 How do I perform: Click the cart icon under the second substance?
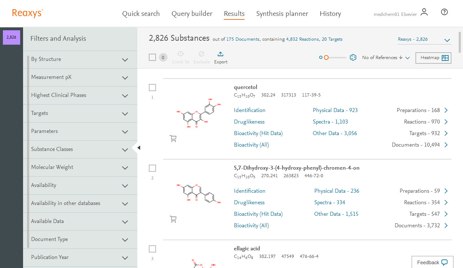tap(173, 219)
